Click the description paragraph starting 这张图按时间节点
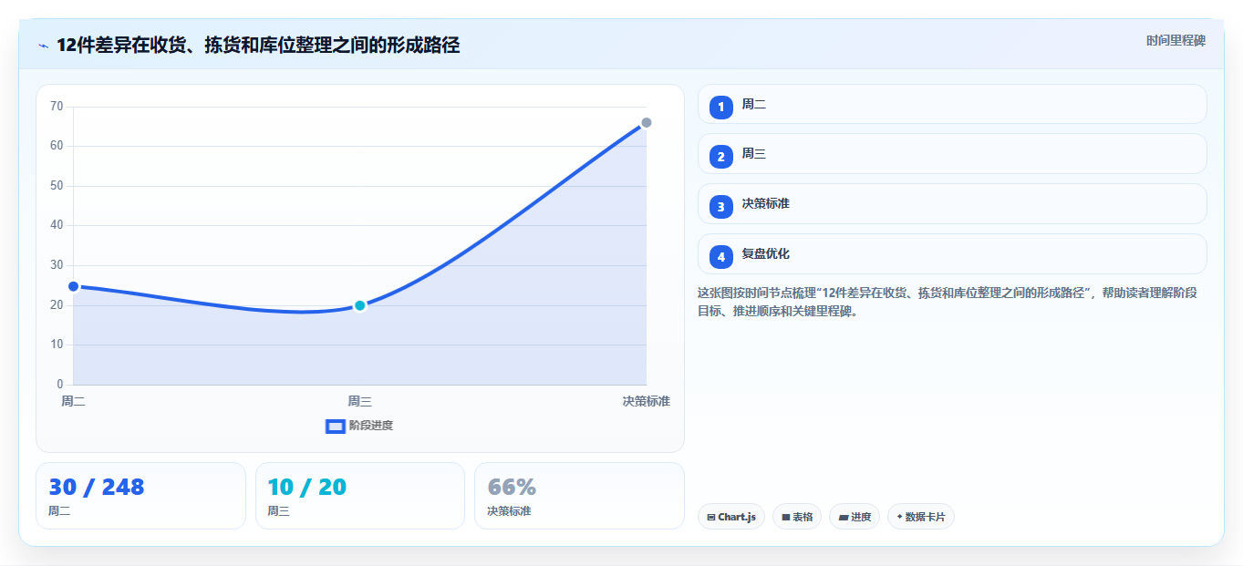Viewport: 1243px width, 566px height. pyautogui.click(x=947, y=302)
